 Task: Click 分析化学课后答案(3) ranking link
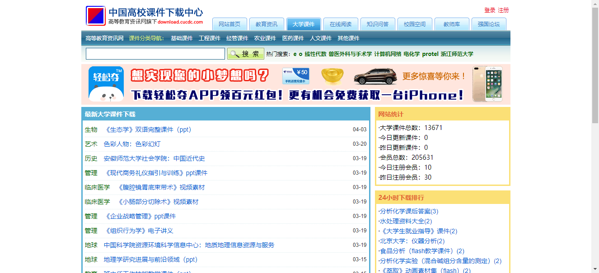pos(409,211)
